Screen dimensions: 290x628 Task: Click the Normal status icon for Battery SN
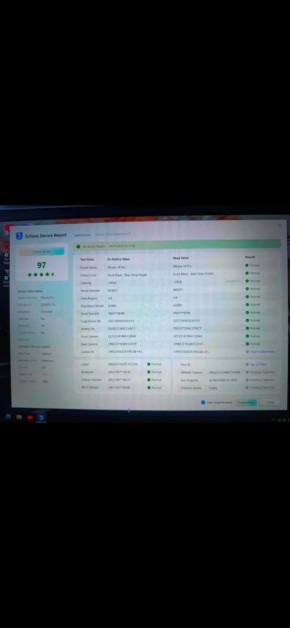click(247, 328)
